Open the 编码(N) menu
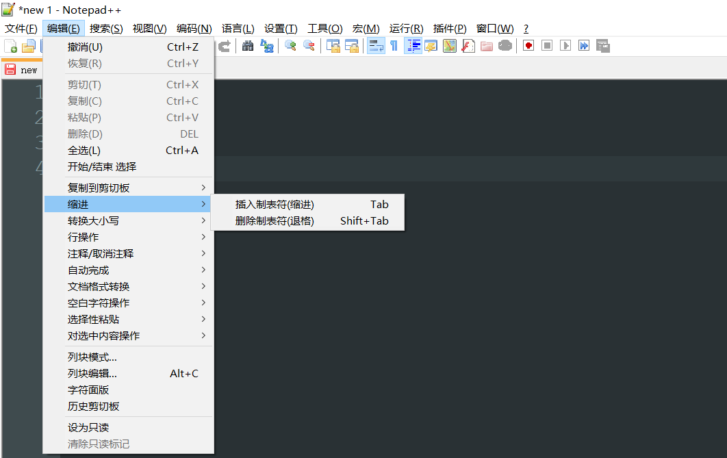 tap(194, 29)
